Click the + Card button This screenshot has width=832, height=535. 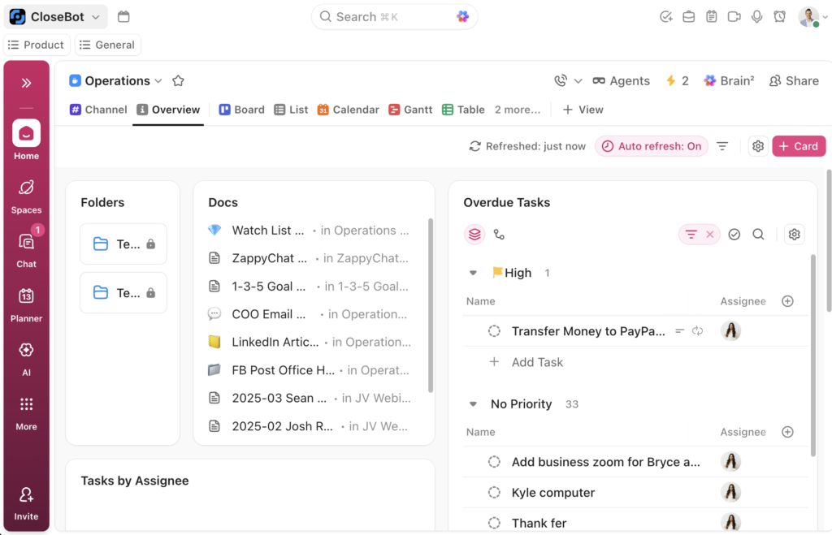(799, 146)
